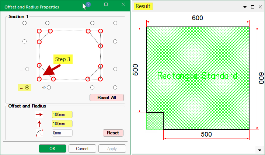Select the top-right corner radio button
Viewport: 265px width, 155px height.
pyautogui.click(x=115, y=23)
